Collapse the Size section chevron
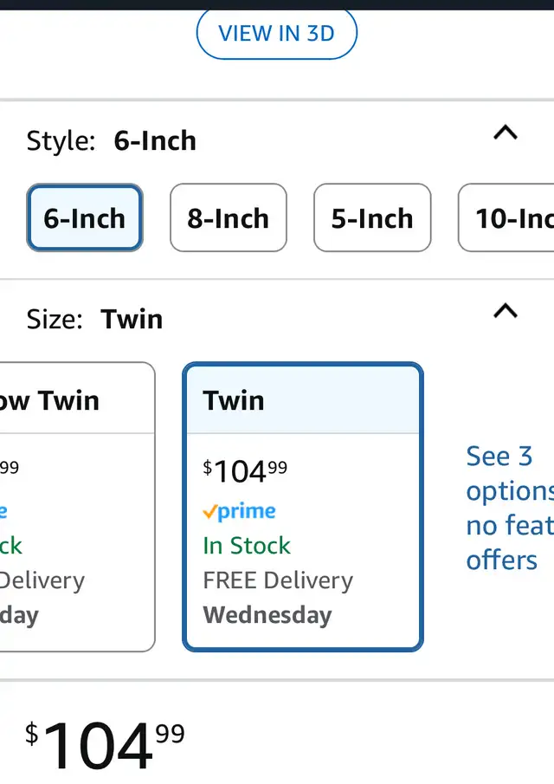Screen dimensions: 554x784 tap(505, 310)
